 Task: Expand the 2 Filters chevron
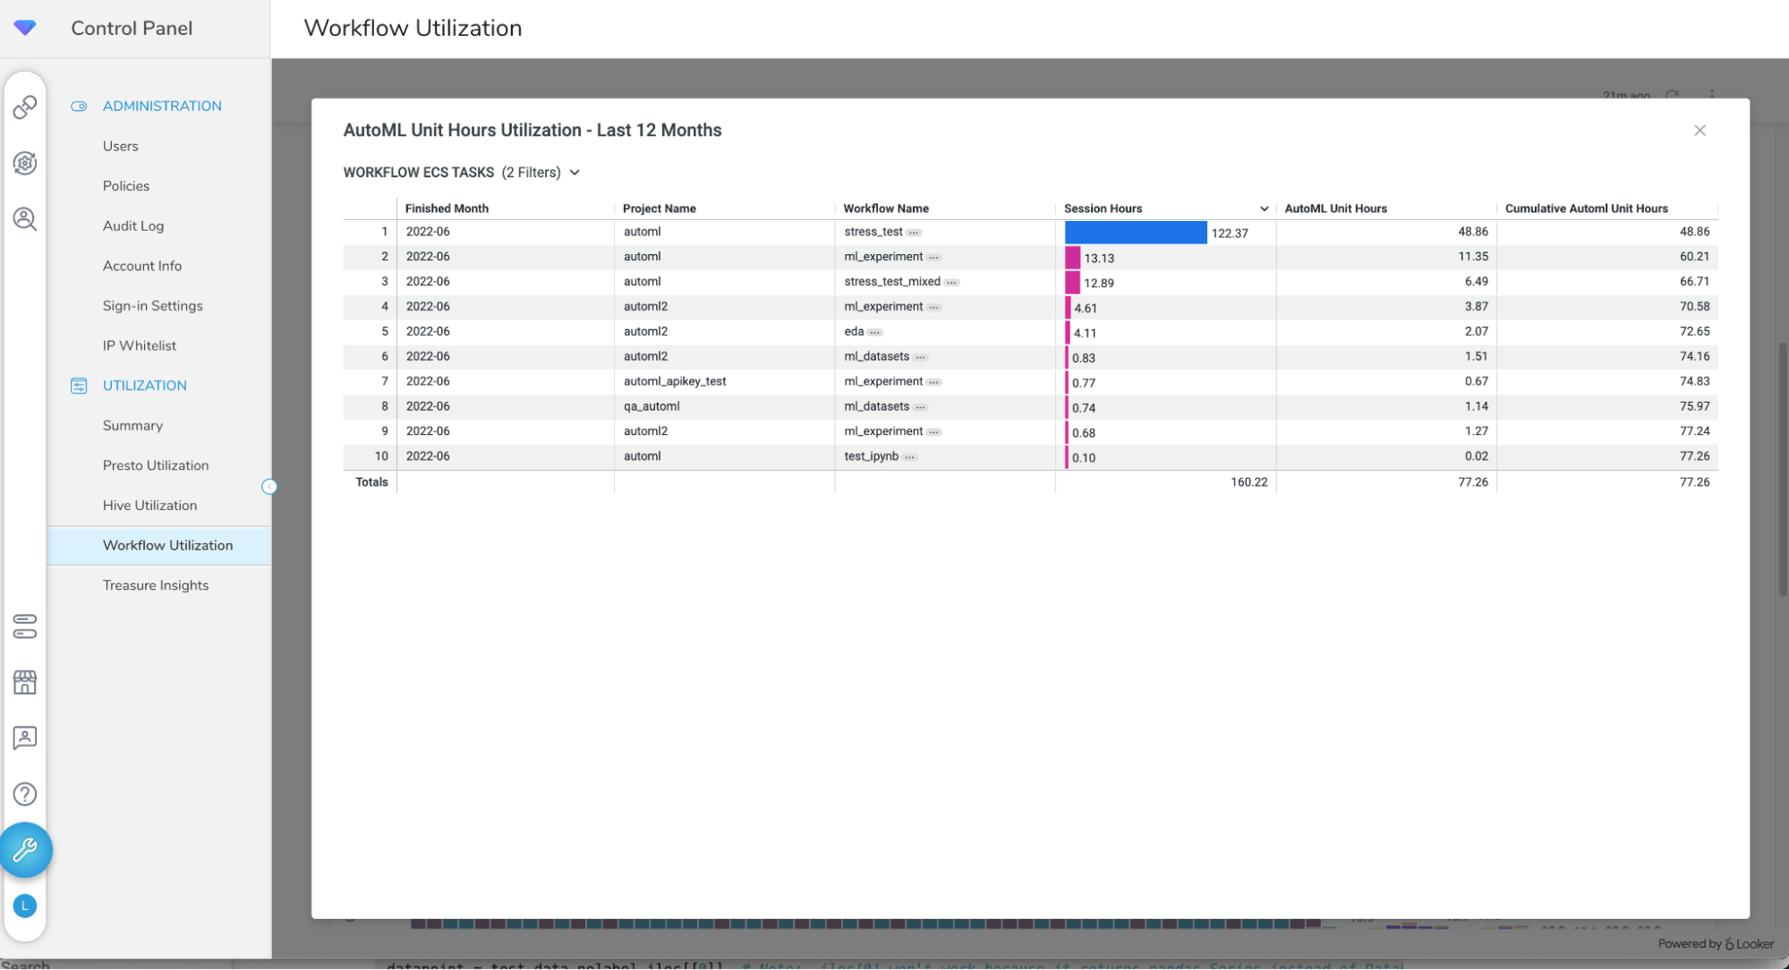(x=575, y=173)
